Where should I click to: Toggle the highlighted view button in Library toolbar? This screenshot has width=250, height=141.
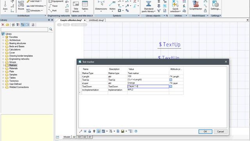coord(23,25)
